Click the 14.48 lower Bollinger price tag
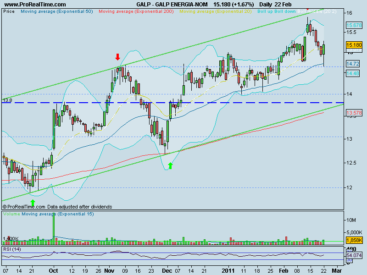This screenshot has width=367, height=275. 352,73
